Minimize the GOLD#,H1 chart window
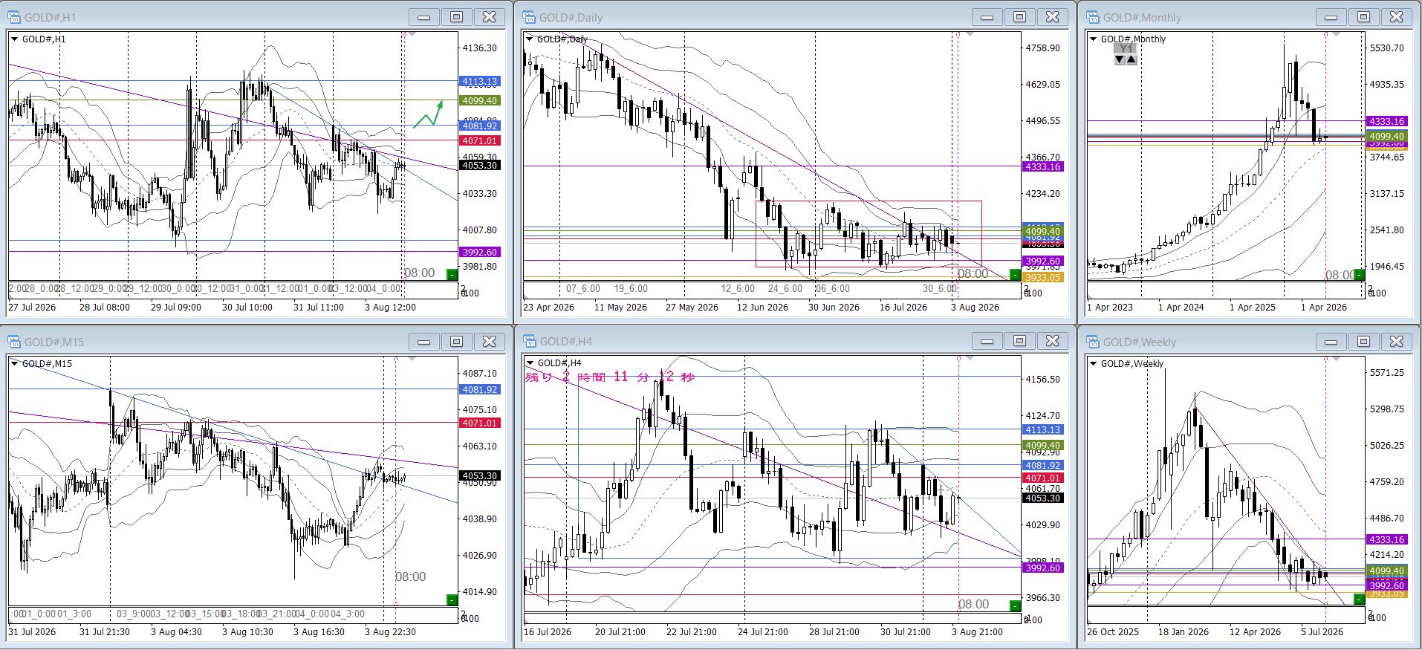 (423, 17)
